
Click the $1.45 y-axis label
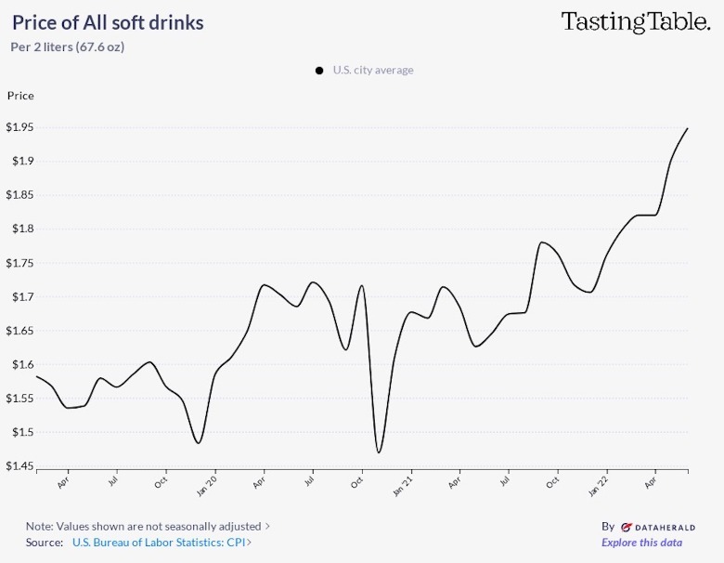pyautogui.click(x=19, y=466)
